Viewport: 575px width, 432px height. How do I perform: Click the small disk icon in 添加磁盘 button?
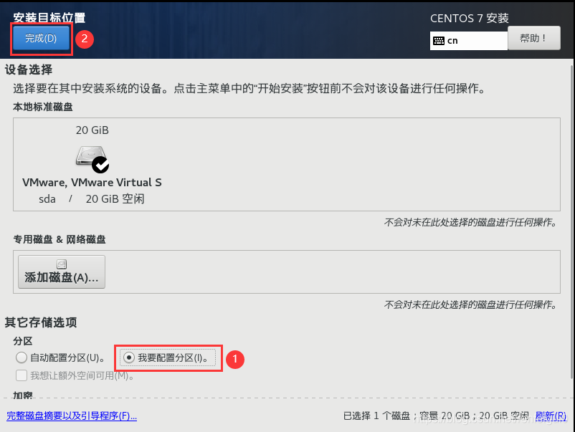point(62,264)
